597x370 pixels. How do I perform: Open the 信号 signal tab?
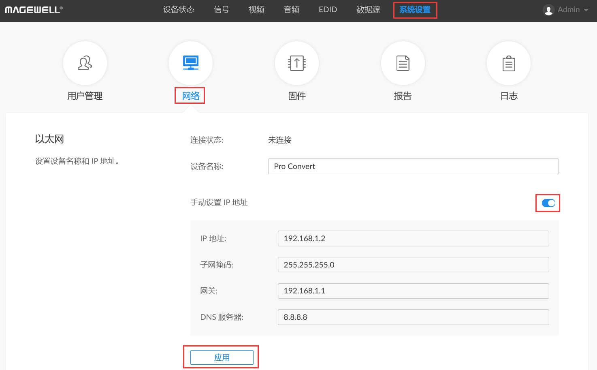221,10
